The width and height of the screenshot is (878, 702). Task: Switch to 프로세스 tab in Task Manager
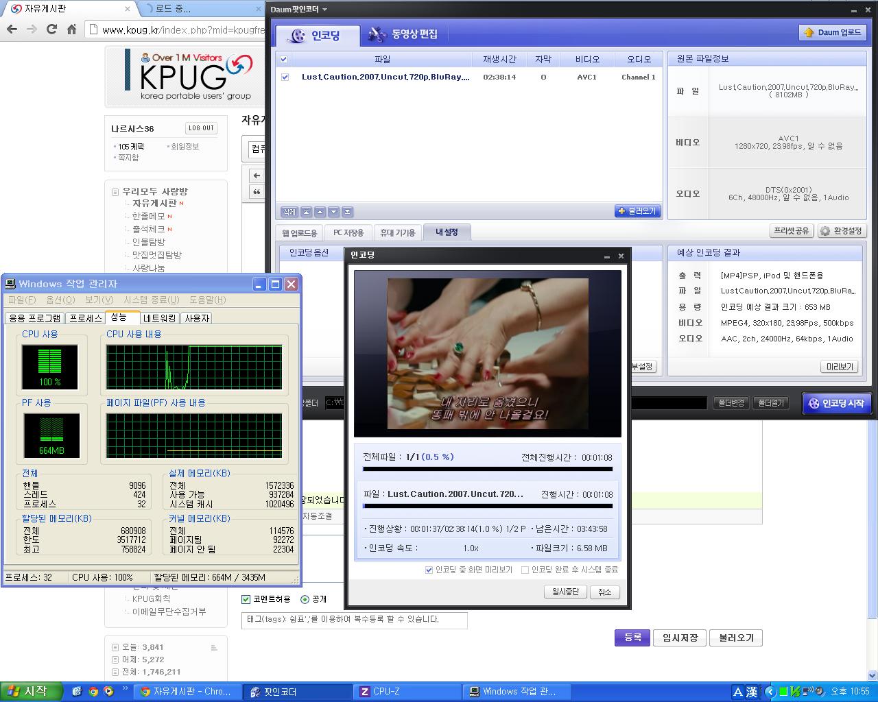[x=86, y=318]
